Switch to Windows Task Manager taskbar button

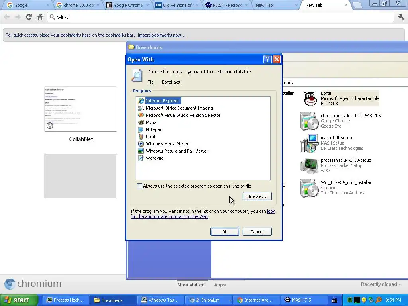(x=161, y=300)
